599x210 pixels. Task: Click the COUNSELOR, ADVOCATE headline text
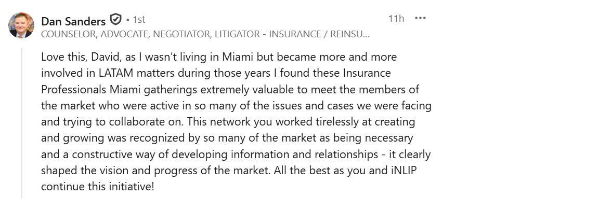(x=205, y=34)
